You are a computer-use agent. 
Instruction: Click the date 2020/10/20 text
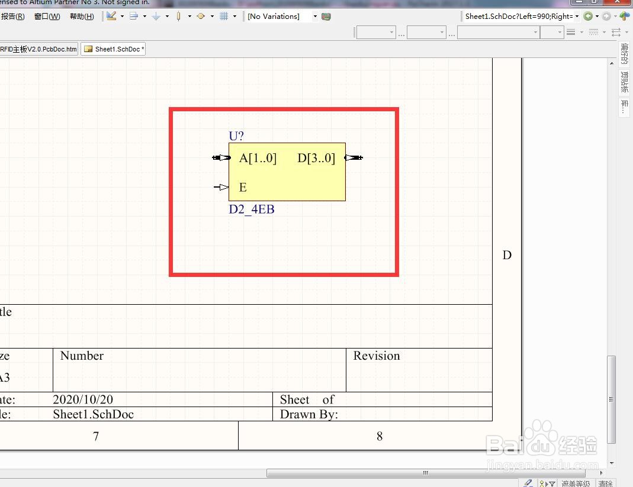point(83,399)
